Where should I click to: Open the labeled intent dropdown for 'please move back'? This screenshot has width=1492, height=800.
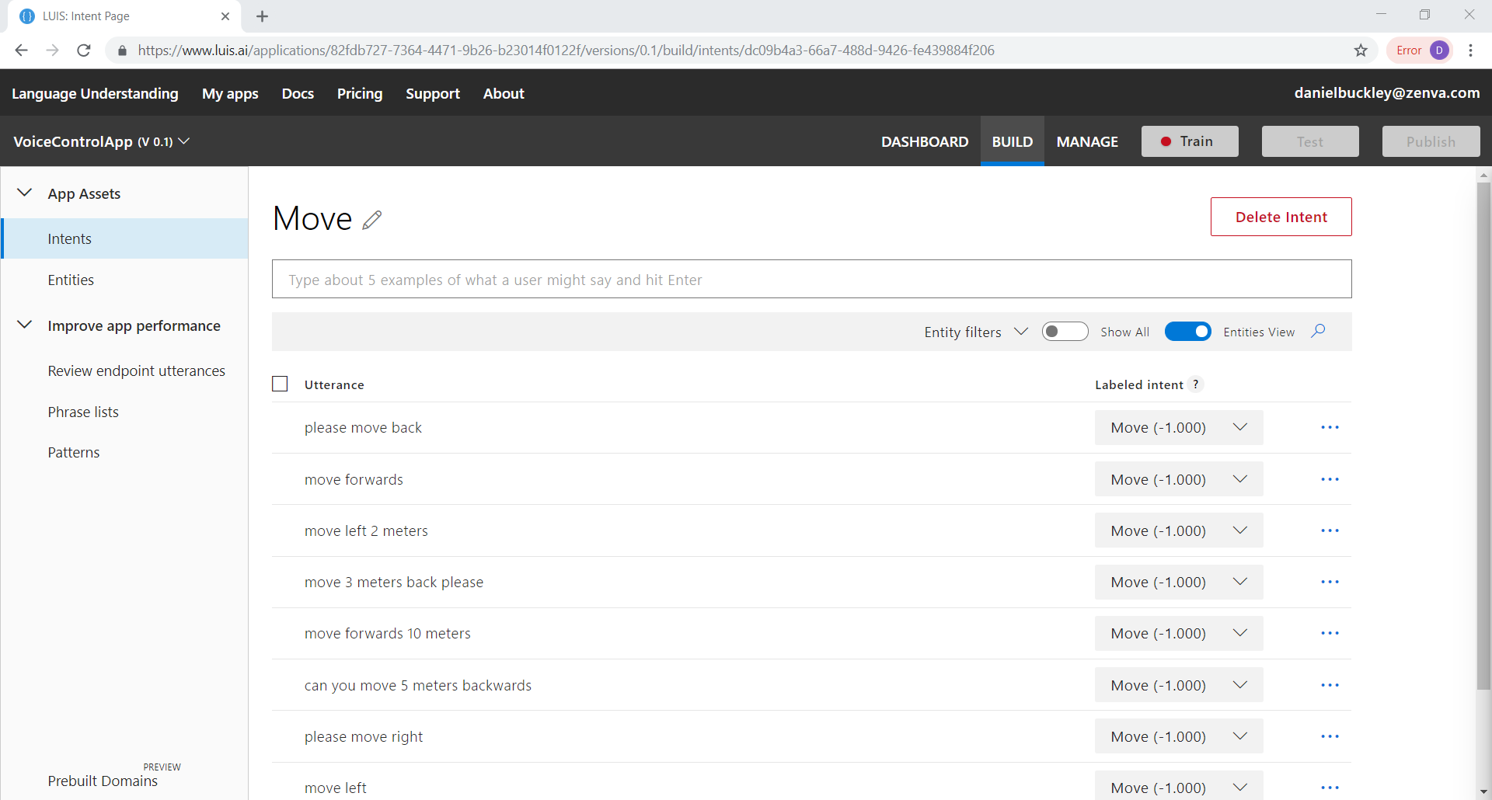(x=1179, y=427)
